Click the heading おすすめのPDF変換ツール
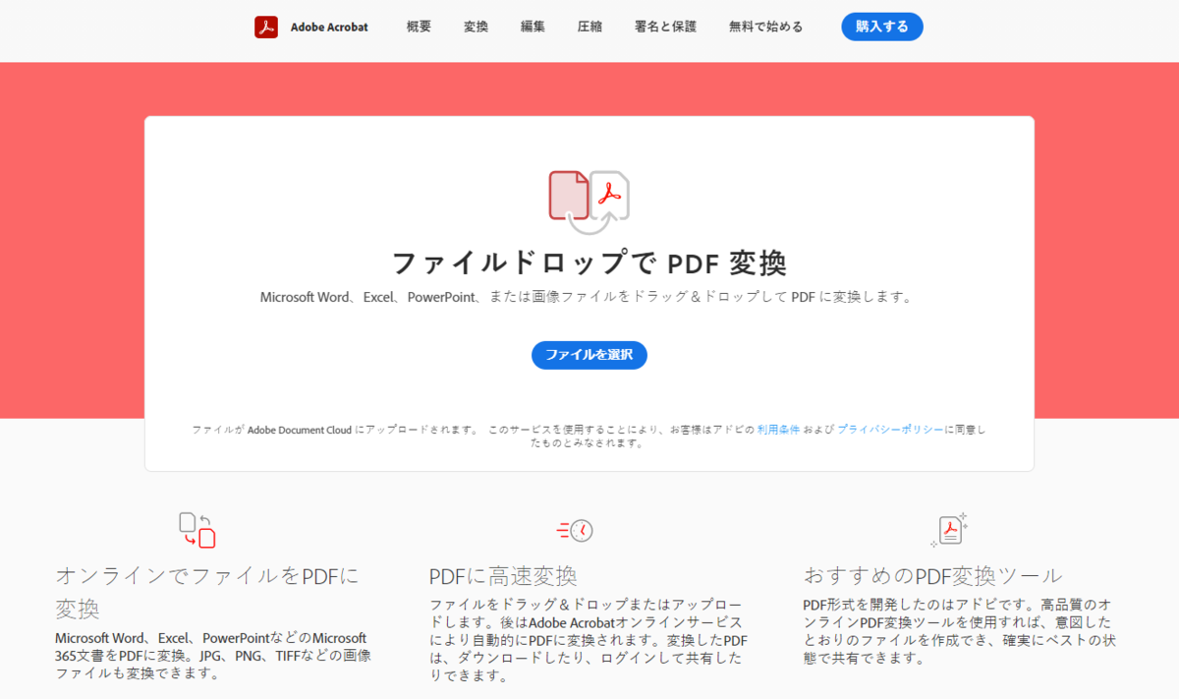 tap(932, 575)
